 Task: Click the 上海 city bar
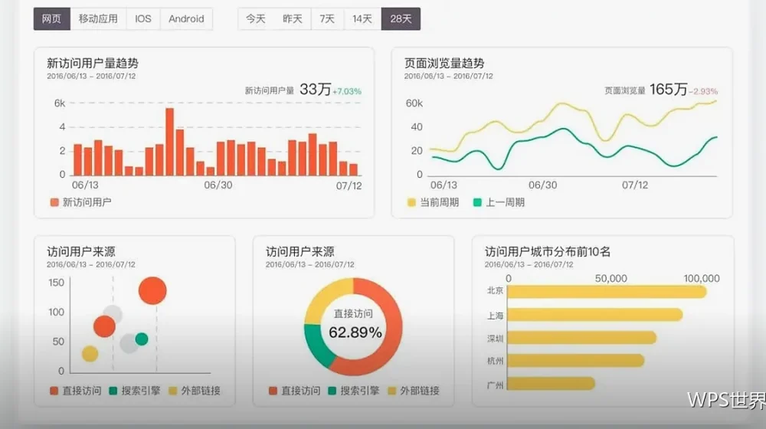click(x=595, y=315)
